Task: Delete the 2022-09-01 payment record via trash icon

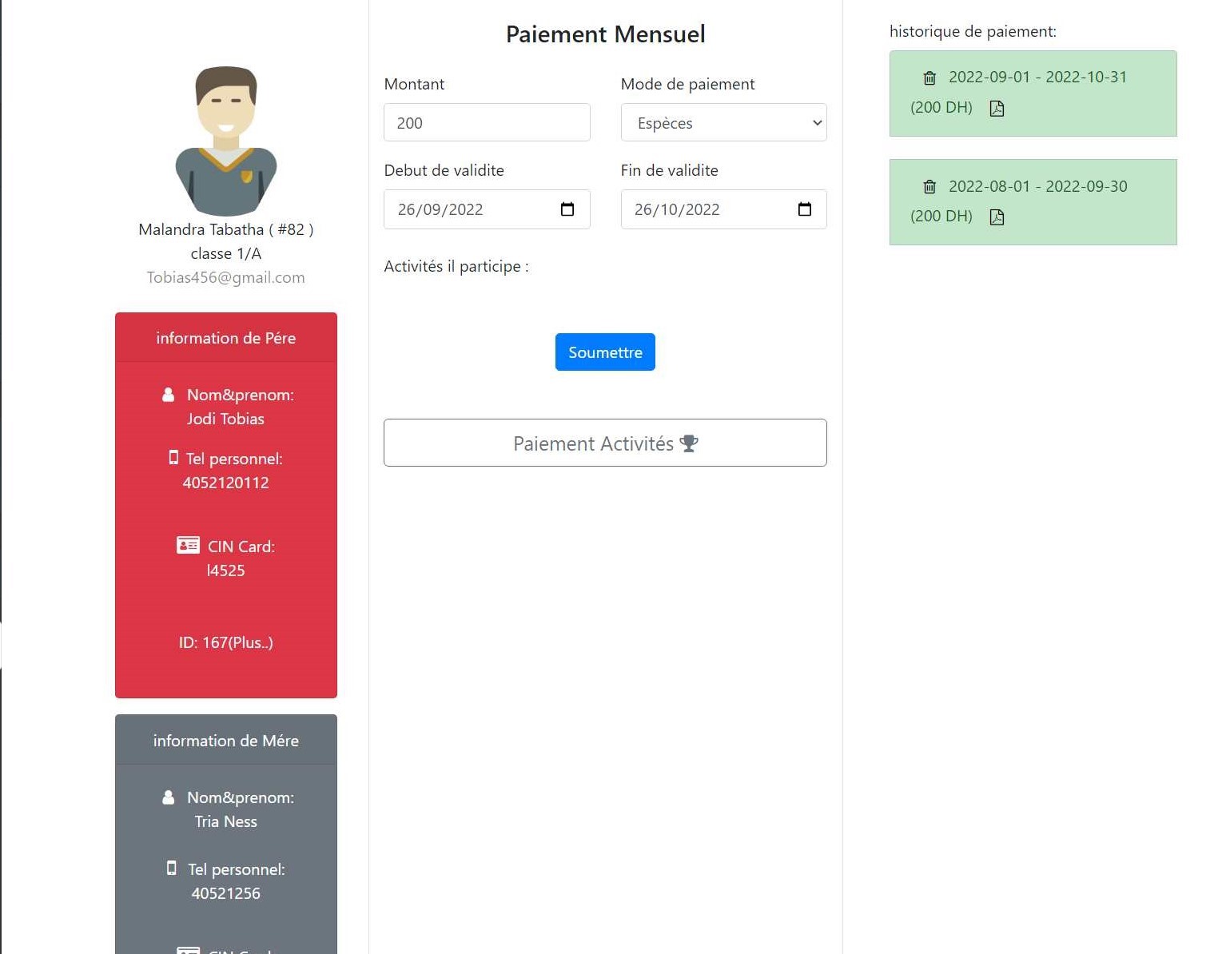Action: click(929, 78)
